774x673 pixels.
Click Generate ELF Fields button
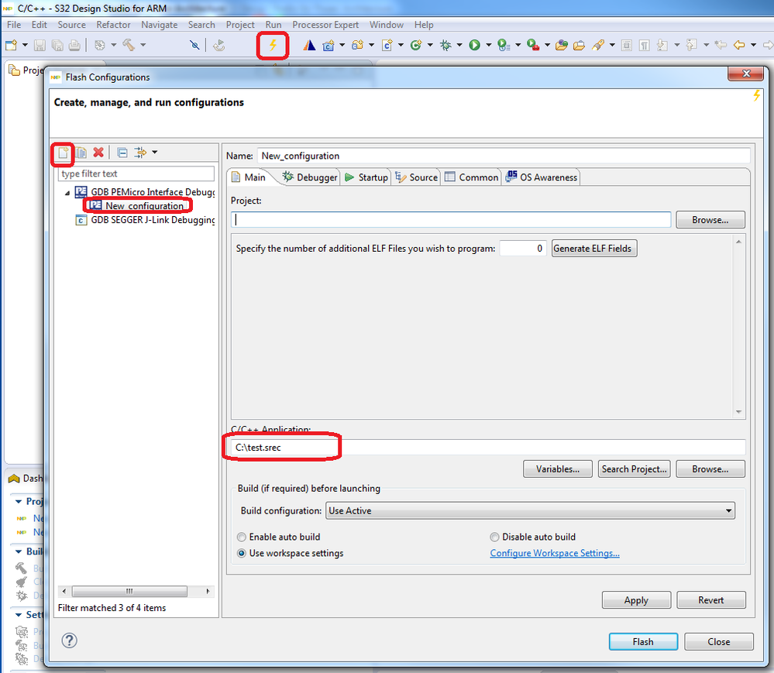coord(593,248)
